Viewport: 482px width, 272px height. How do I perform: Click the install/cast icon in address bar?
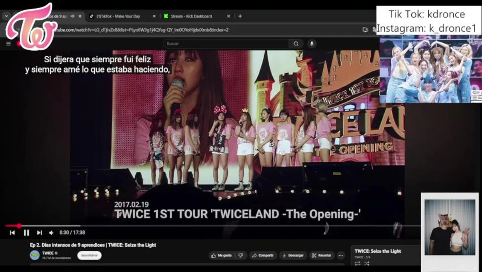365,29
